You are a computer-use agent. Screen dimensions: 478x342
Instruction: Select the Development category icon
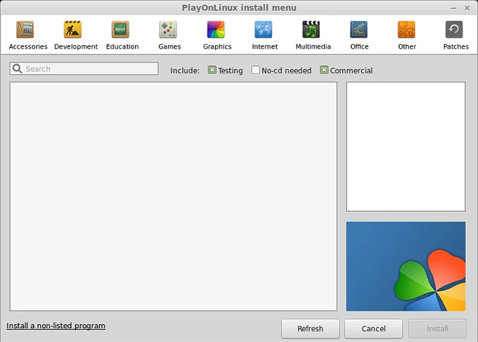(x=76, y=30)
